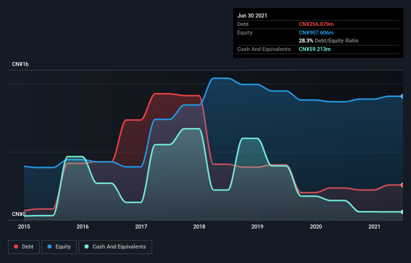Toggle Cash And Equivalents legend button
This screenshot has width=411, height=263.
click(115, 247)
